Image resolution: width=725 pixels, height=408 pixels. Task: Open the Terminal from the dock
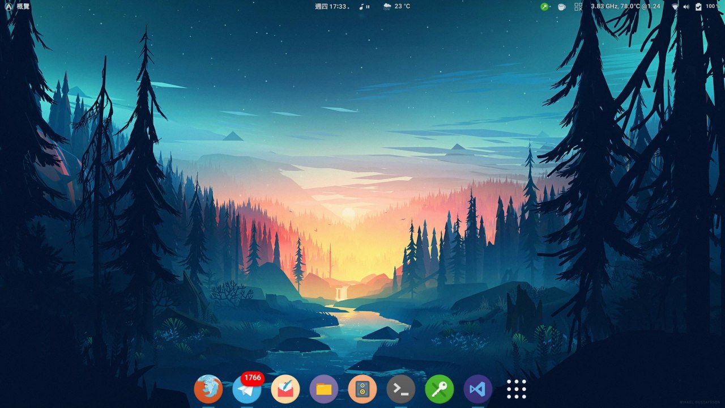click(x=401, y=389)
